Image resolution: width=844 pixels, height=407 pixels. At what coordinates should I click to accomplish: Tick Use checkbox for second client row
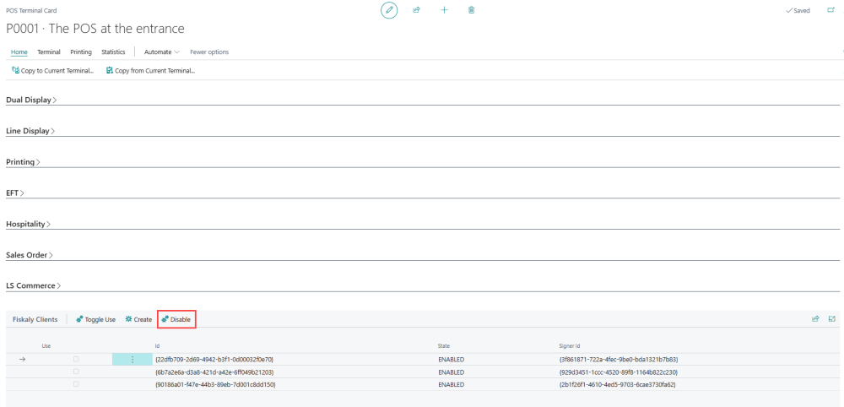tap(76, 372)
